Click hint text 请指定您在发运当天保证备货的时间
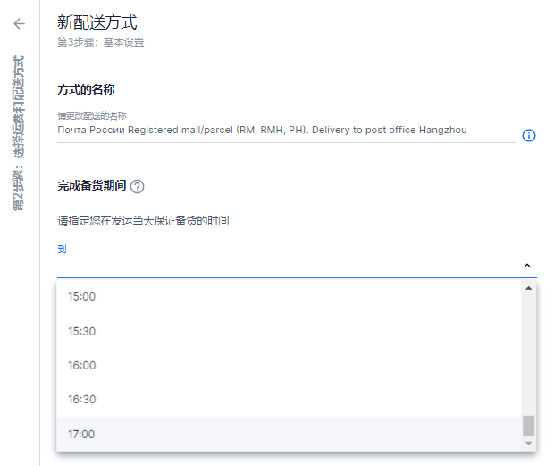Screen dimensions: 554x466 143,221
